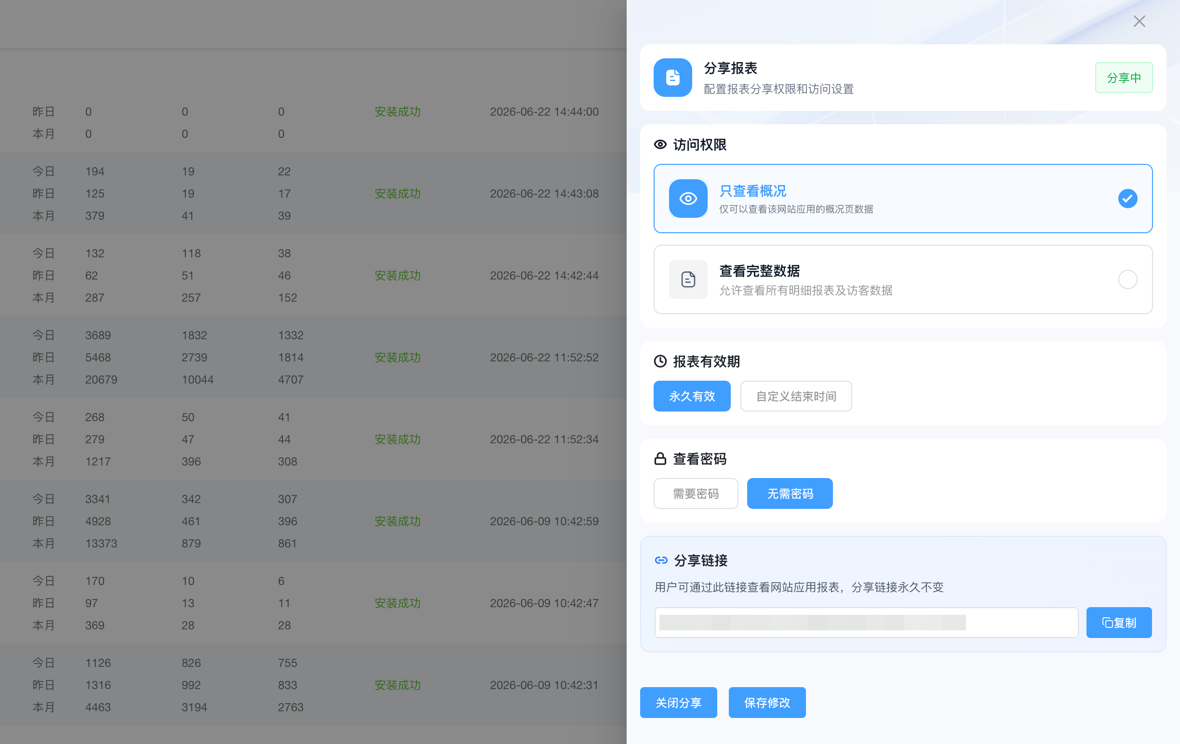Viewport: 1180px width, 744px height.
Task: Select the 只查看概况 access option
Action: coord(903,199)
